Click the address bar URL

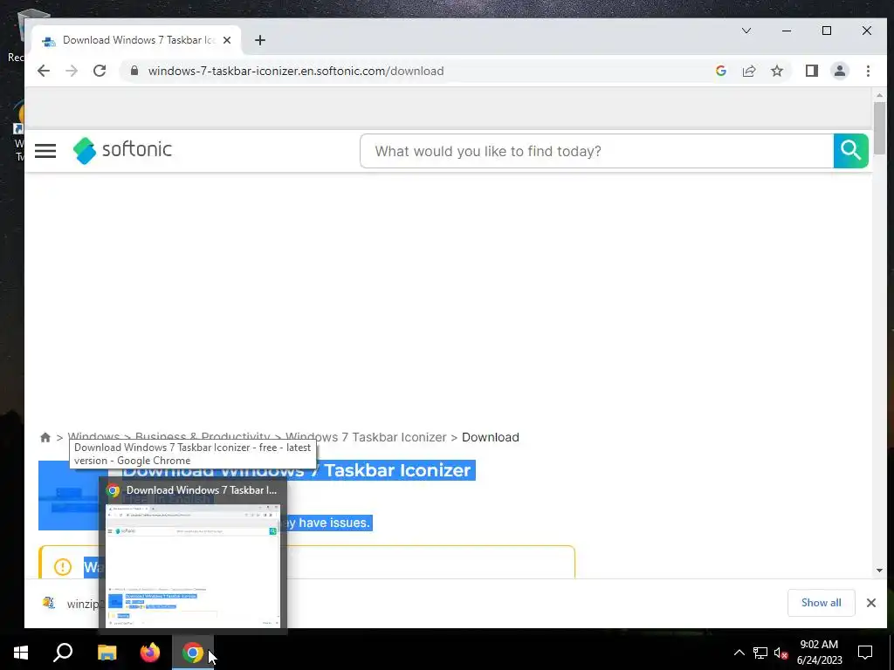click(296, 71)
